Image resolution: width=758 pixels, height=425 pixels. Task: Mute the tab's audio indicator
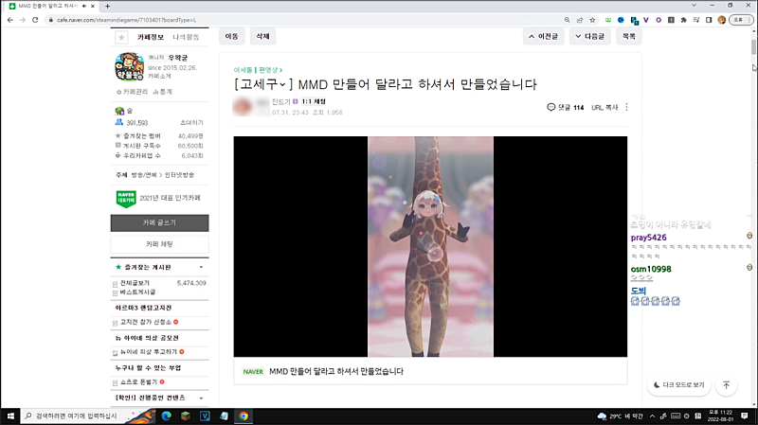point(84,6)
